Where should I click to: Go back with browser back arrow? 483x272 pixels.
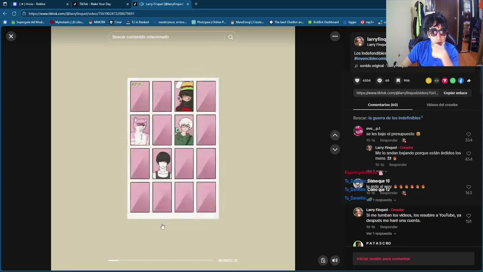[x=5, y=14]
